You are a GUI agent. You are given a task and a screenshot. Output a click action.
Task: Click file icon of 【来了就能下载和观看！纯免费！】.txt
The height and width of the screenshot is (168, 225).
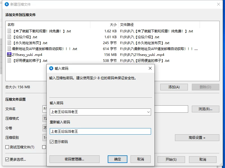(x=9, y=31)
